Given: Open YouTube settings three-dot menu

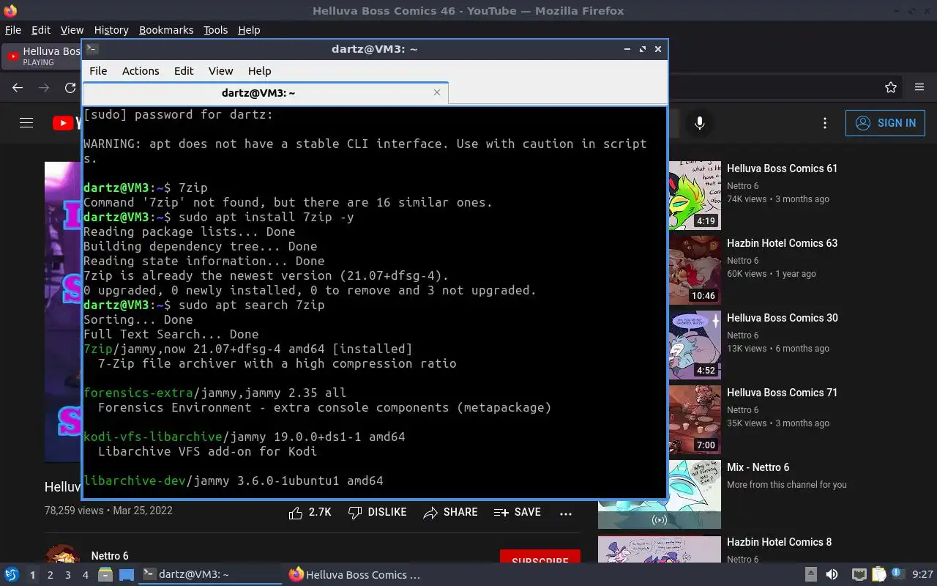Looking at the screenshot, I should pyautogui.click(x=825, y=123).
